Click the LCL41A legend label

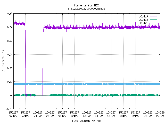coord(143,16)
